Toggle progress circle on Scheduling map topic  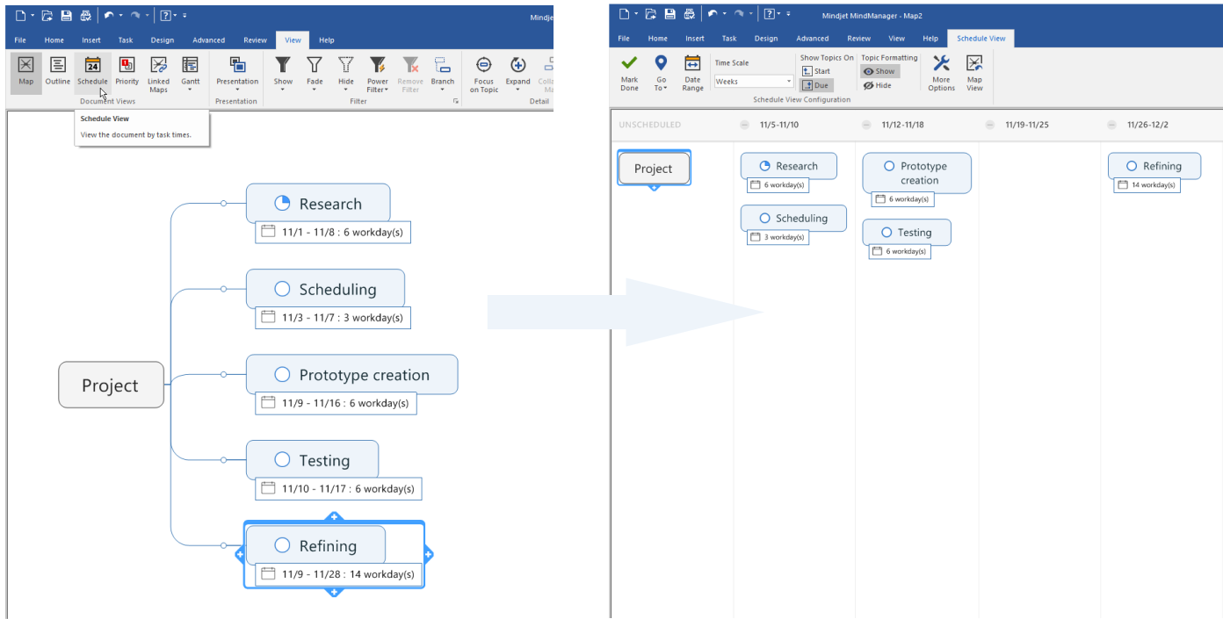coord(282,289)
